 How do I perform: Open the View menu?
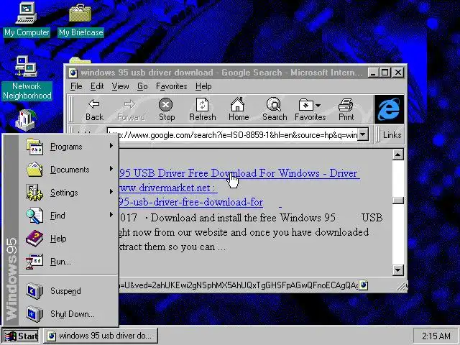click(120, 86)
